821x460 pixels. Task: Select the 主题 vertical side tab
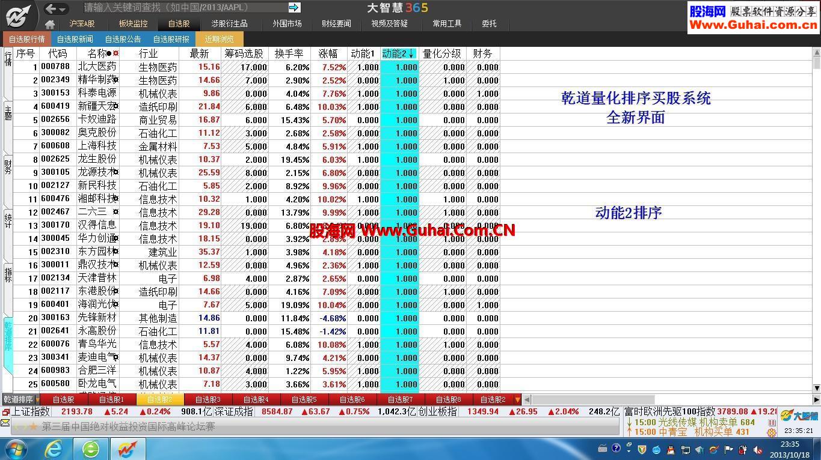[x=8, y=112]
